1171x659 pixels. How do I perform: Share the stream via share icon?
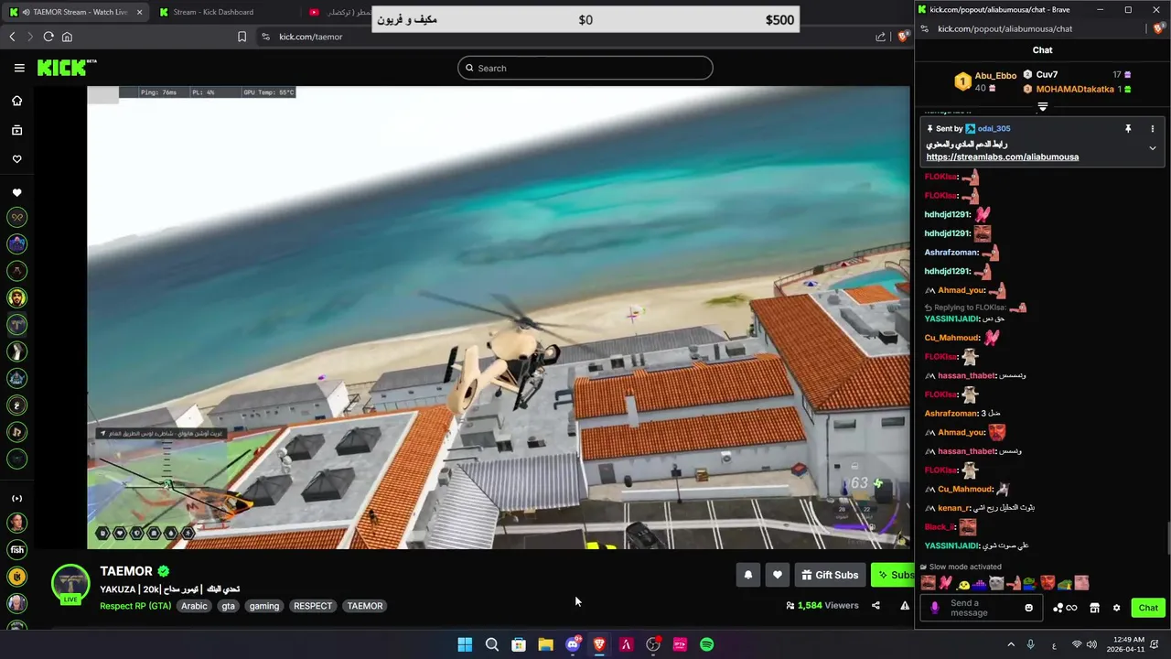876,605
